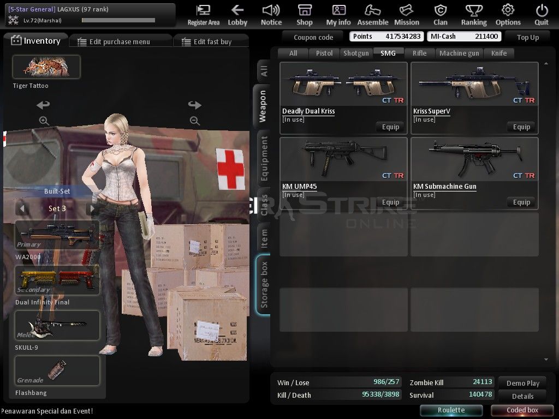
Task: Open Edit purchase menu tab
Action: 121,41
